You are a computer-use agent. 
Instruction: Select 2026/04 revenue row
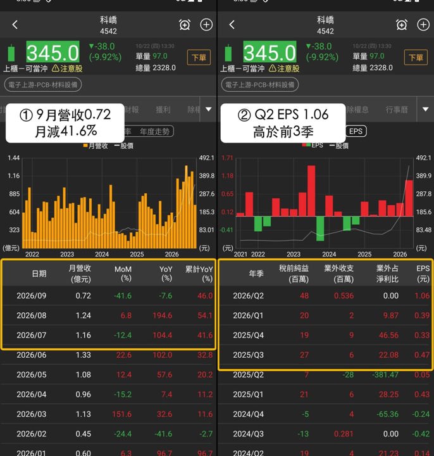(108, 395)
